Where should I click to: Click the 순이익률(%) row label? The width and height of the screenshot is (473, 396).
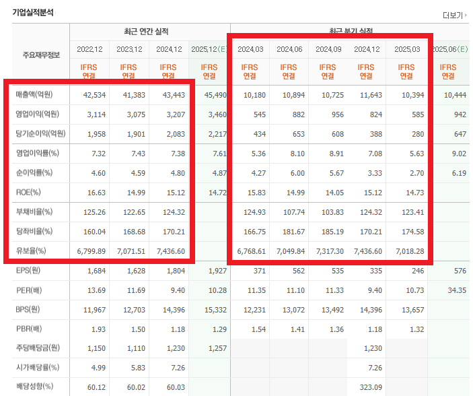34,172
